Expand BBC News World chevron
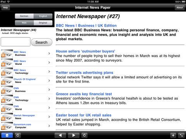186x139 pixels. 49,63
